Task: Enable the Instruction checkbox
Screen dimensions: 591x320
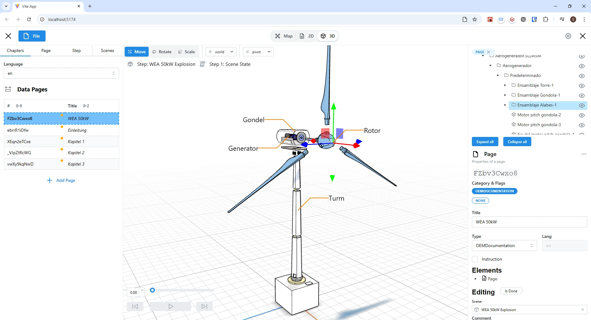Action: (x=475, y=259)
